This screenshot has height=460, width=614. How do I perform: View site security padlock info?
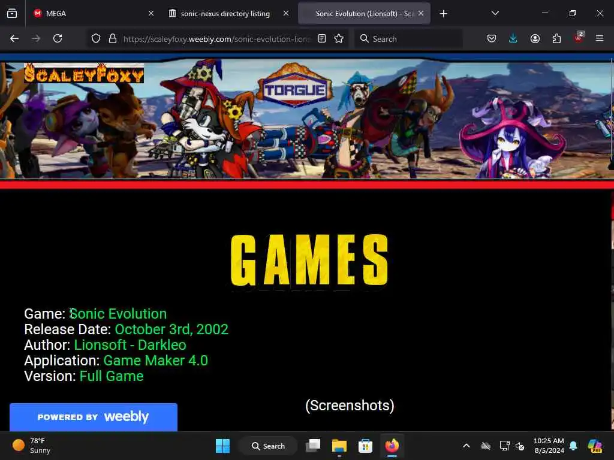113,38
